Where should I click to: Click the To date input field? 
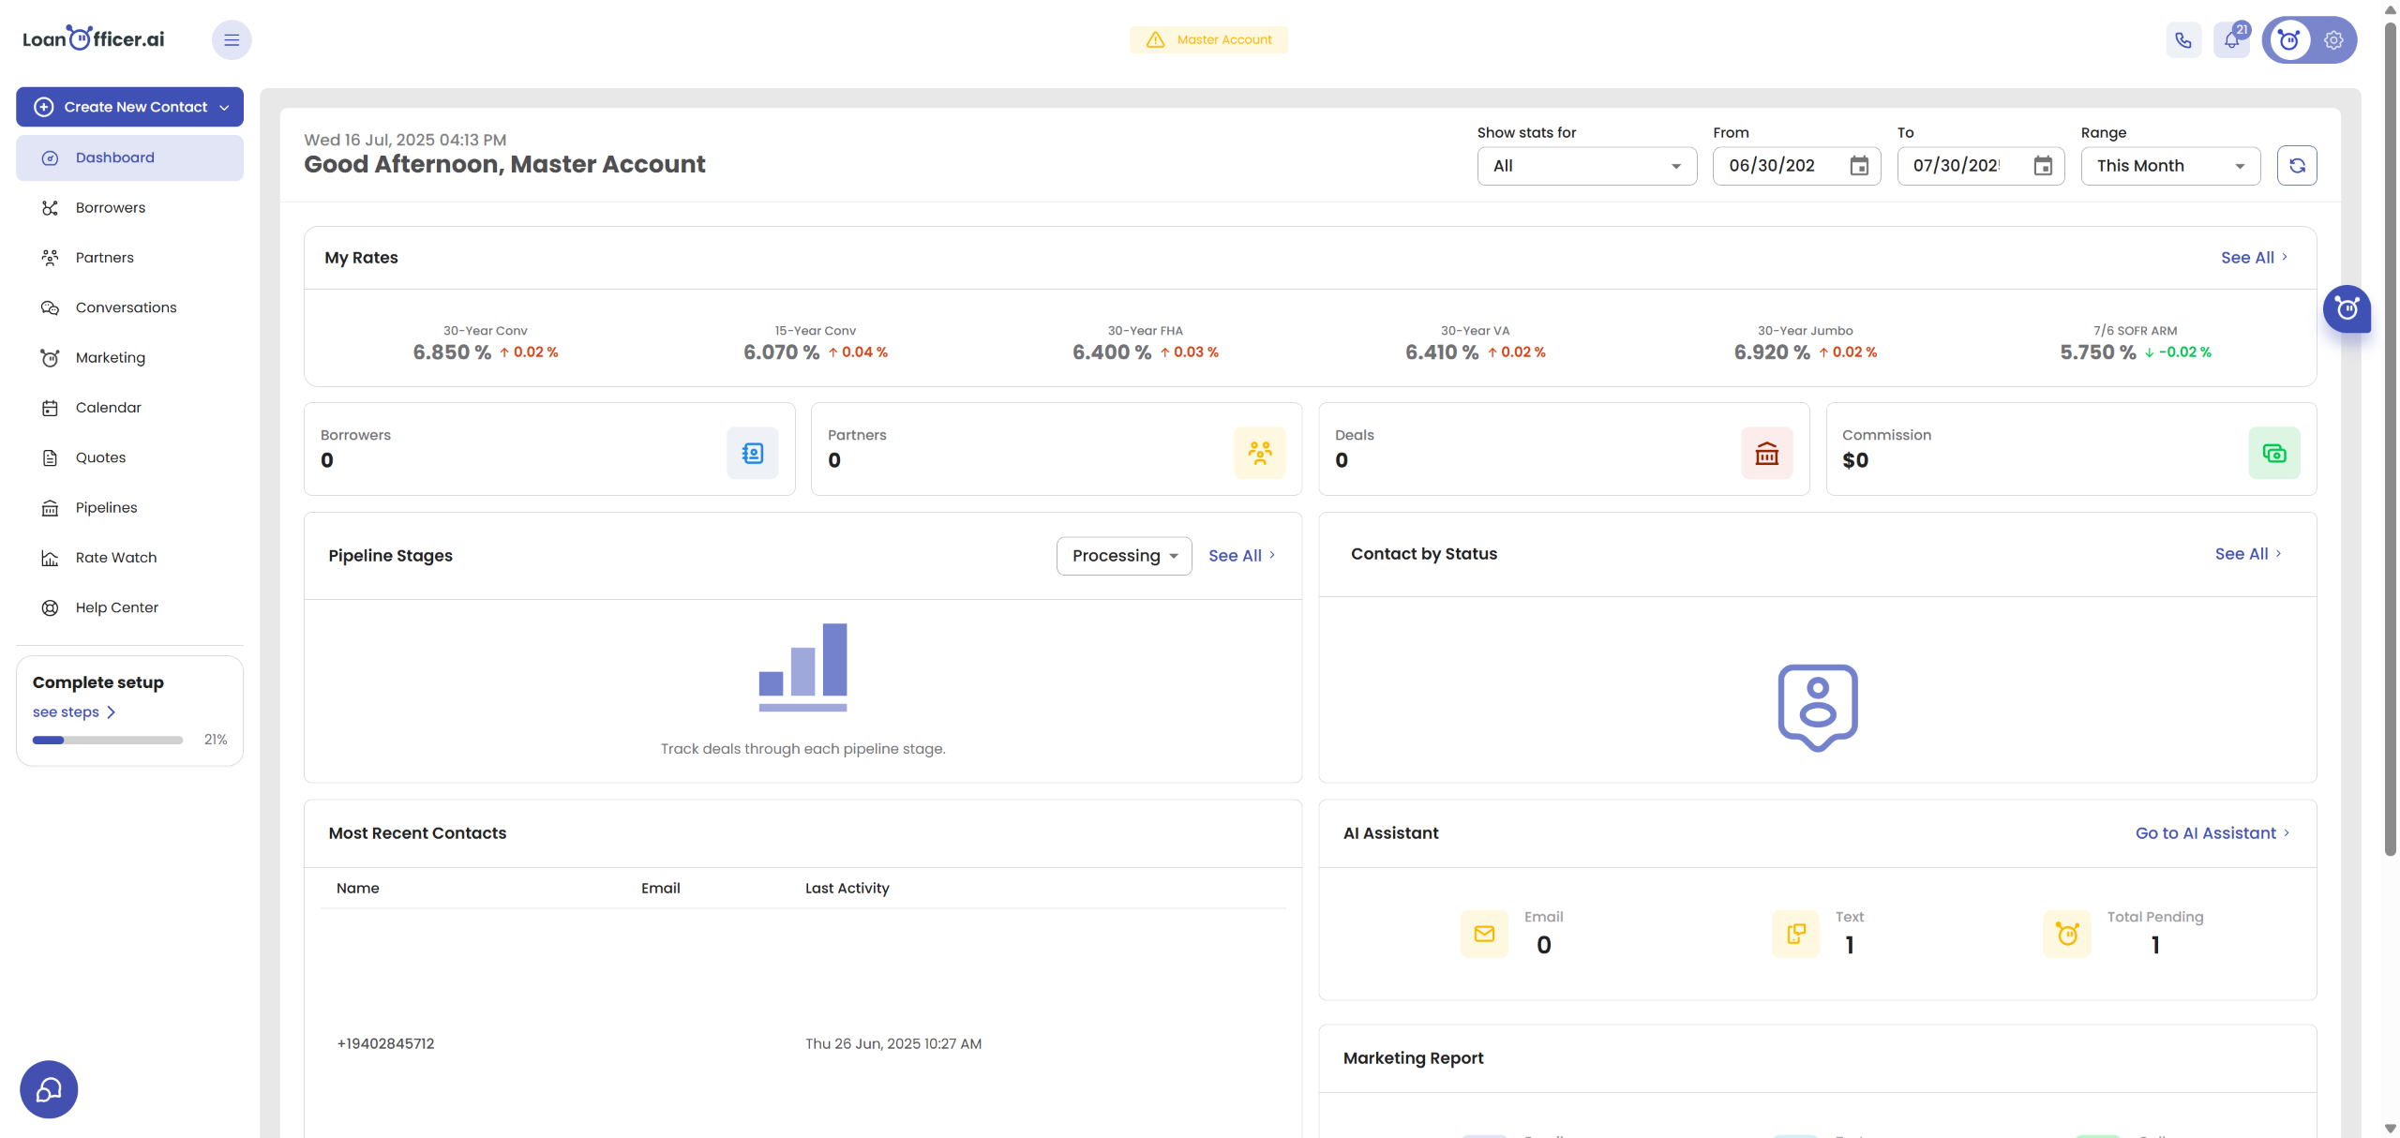click(1957, 166)
